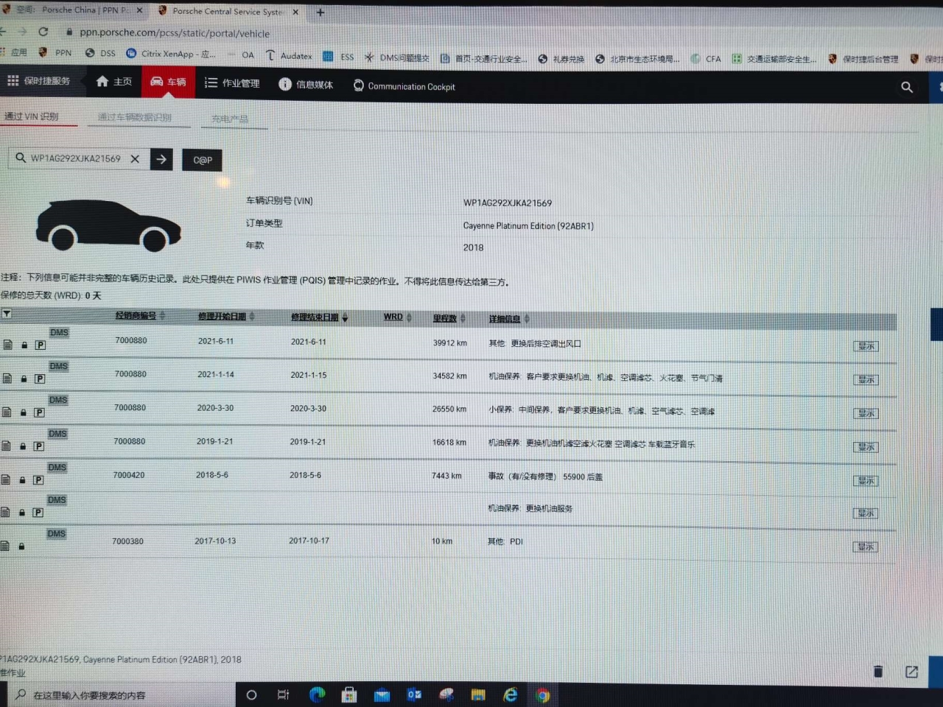This screenshot has height=707, width=943.
Task: Open the DMS问题提交 bookmark
Action: pyautogui.click(x=396, y=57)
